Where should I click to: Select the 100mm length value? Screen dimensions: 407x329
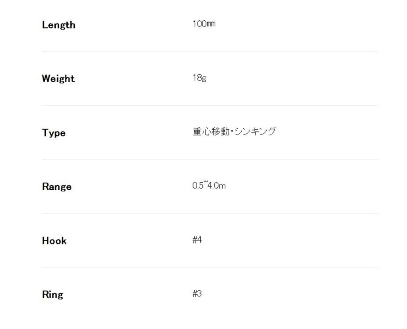coord(204,24)
